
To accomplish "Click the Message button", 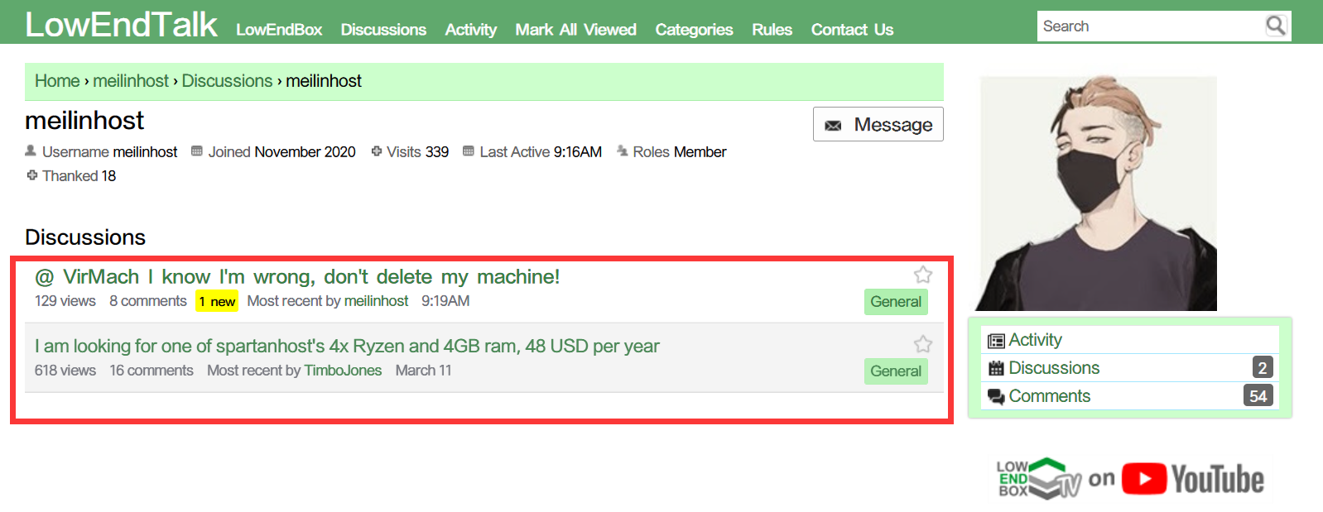I will [x=878, y=124].
